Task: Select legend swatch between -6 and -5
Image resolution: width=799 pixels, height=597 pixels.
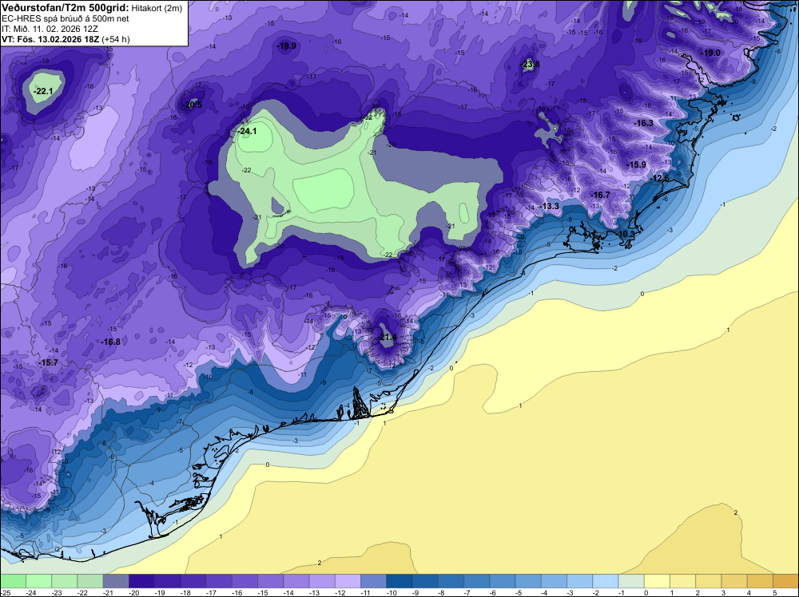Action: click(x=503, y=581)
